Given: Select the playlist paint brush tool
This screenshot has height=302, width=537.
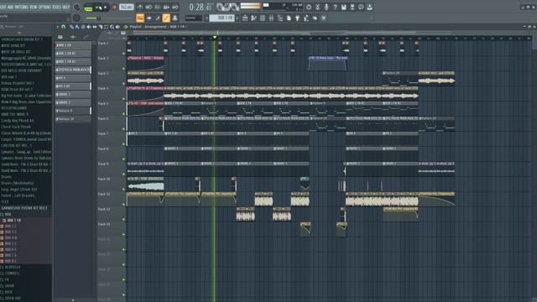Looking at the screenshot, I should (x=77, y=27).
